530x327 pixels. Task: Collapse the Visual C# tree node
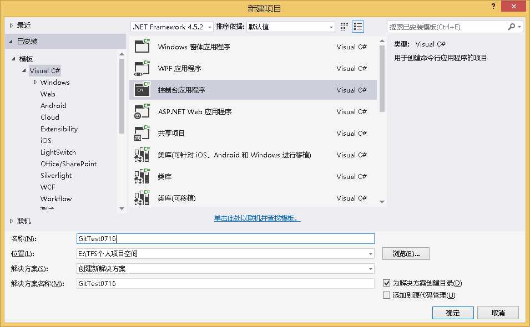pyautogui.click(x=24, y=70)
